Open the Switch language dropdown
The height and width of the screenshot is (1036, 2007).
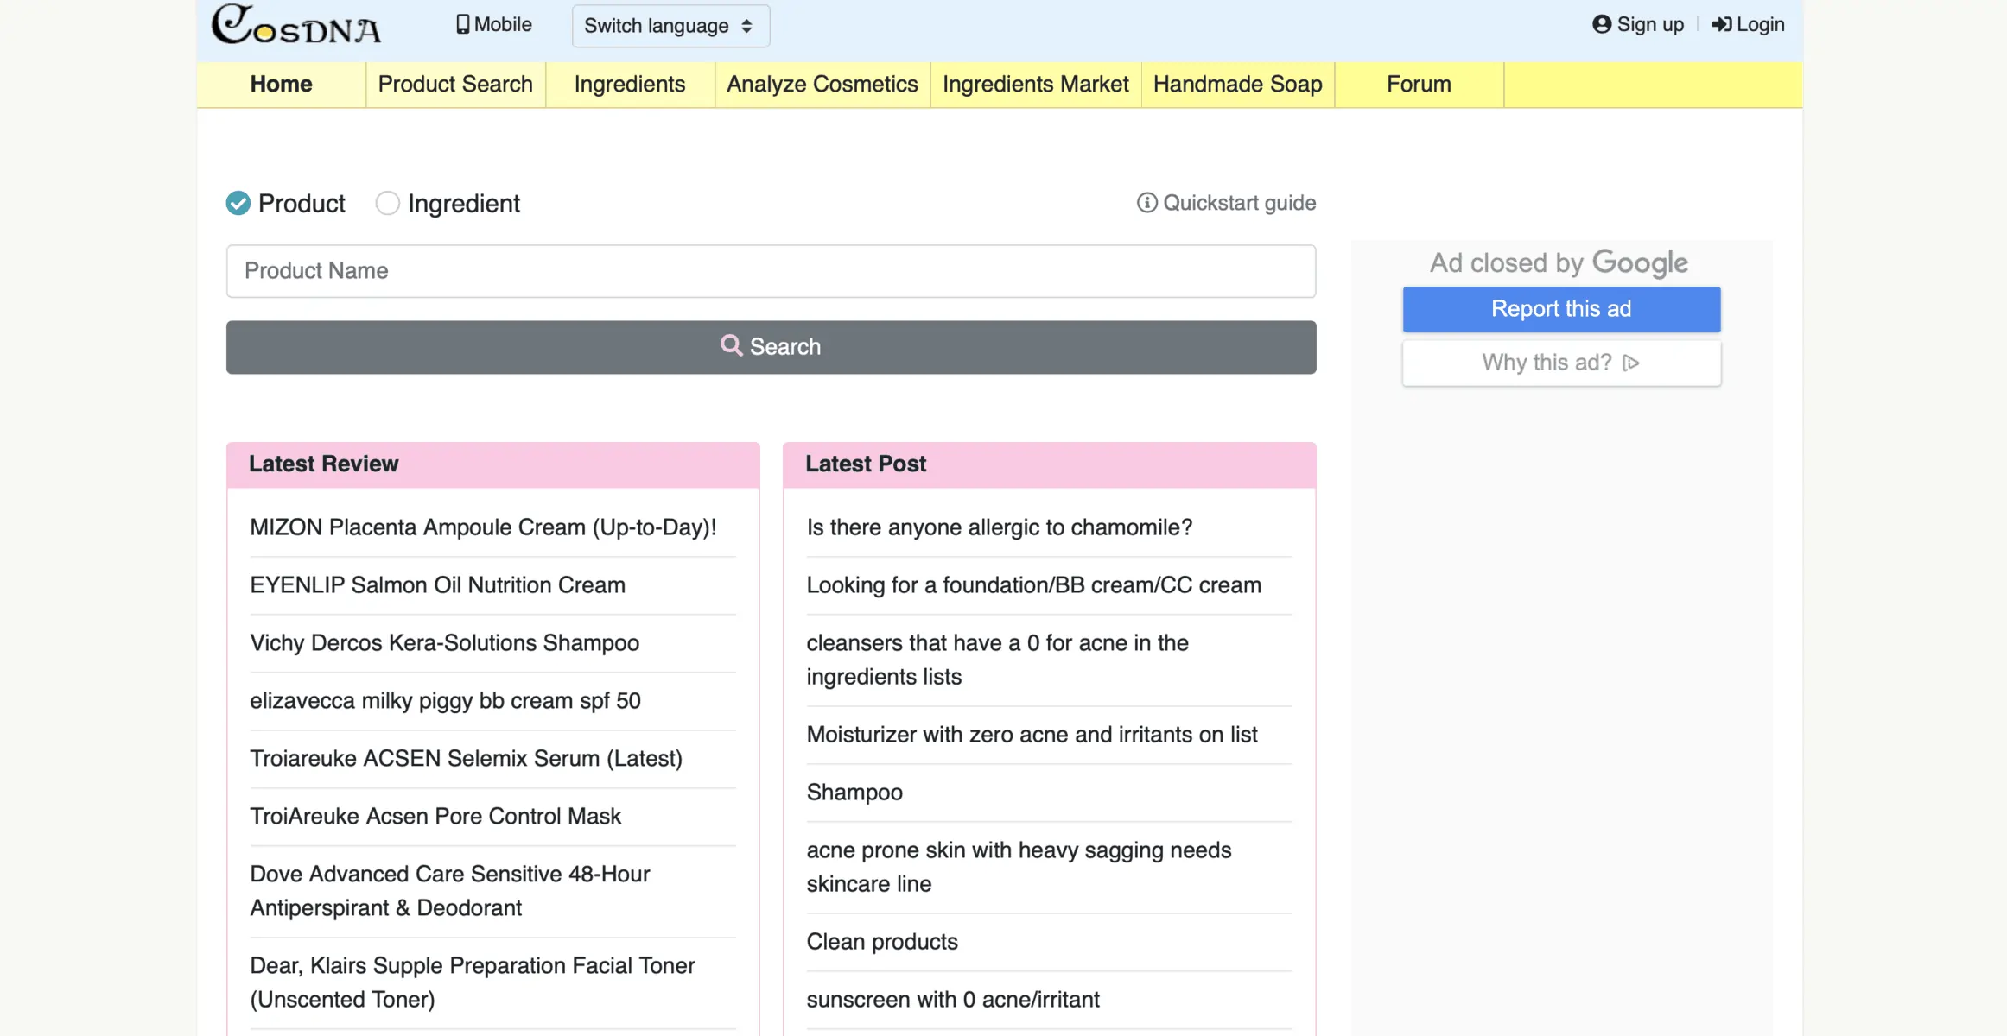(x=670, y=26)
